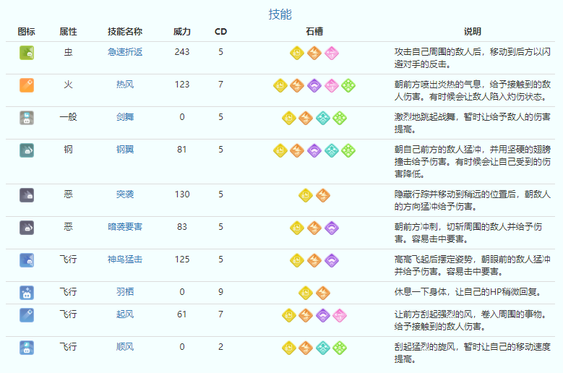
Task: Click the 一般 attribute cell
Action: click(x=68, y=117)
